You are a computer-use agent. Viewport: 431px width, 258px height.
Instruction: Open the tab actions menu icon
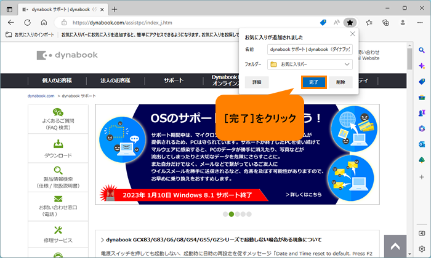pos(9,9)
